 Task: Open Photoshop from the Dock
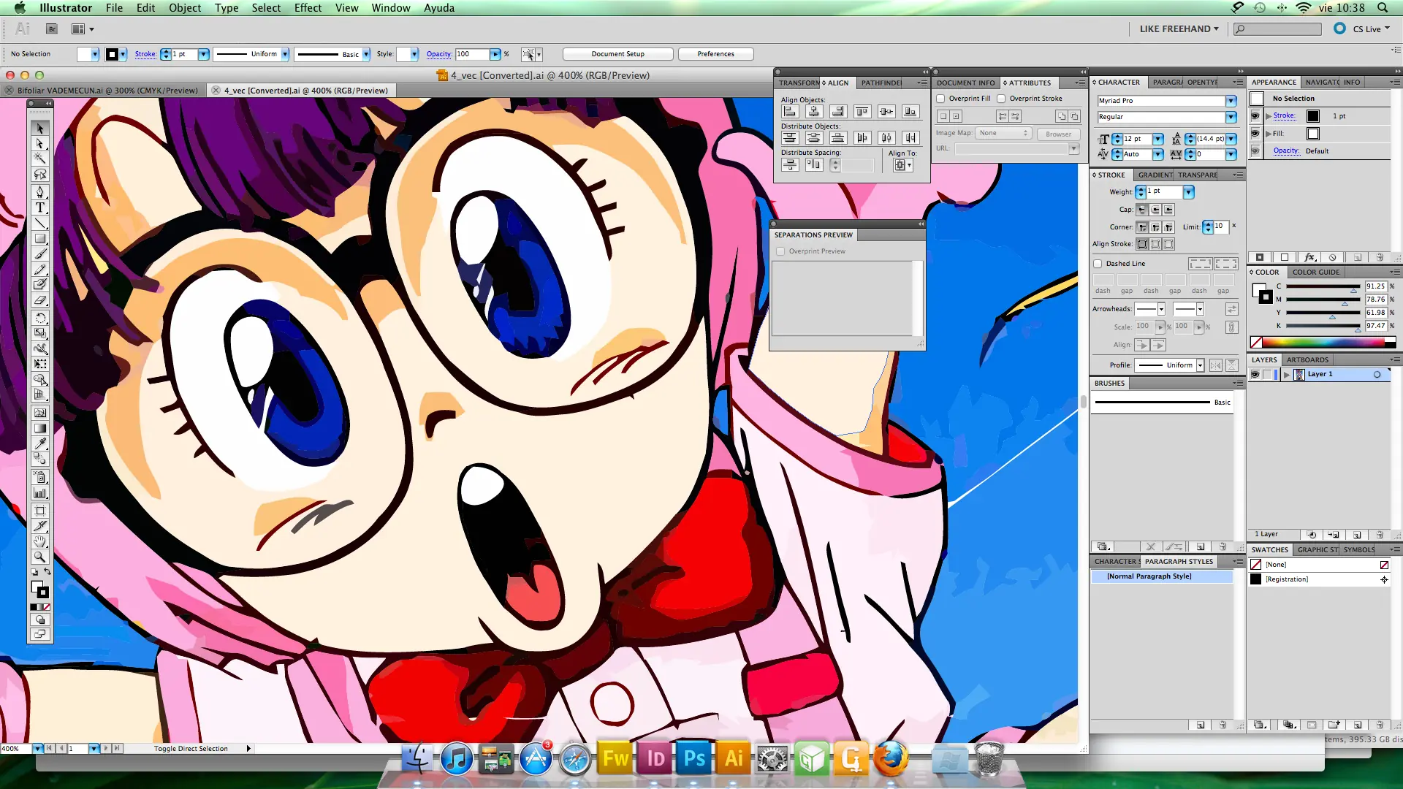pyautogui.click(x=694, y=758)
